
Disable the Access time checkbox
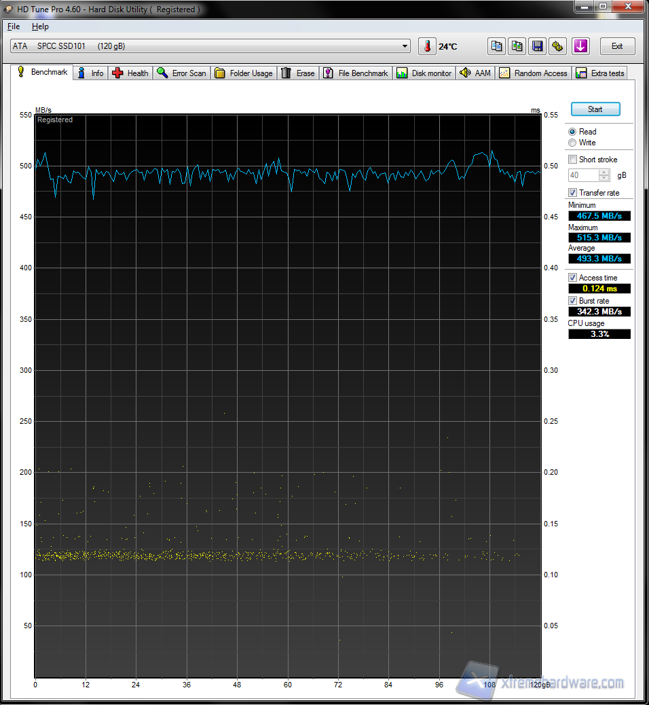point(573,278)
